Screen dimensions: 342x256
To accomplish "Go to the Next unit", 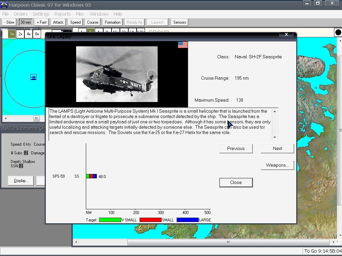I will tap(277, 148).
